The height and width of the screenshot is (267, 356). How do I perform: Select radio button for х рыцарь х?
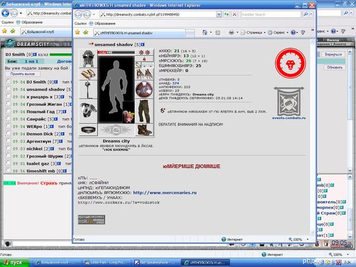pyautogui.click(x=8, y=96)
